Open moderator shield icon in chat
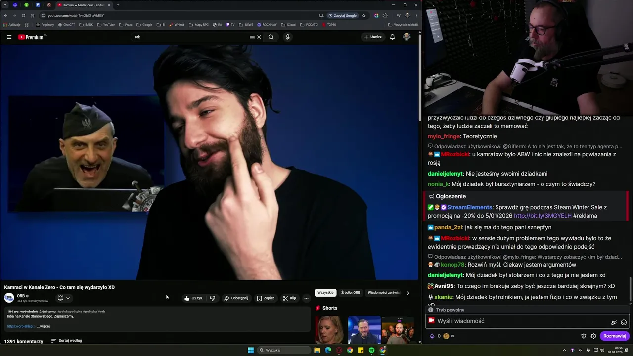The width and height of the screenshot is (633, 356). pyautogui.click(x=584, y=336)
